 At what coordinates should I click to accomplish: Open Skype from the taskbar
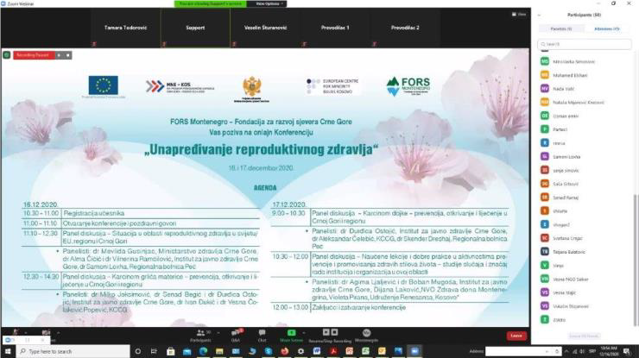pyautogui.click(x=269, y=351)
